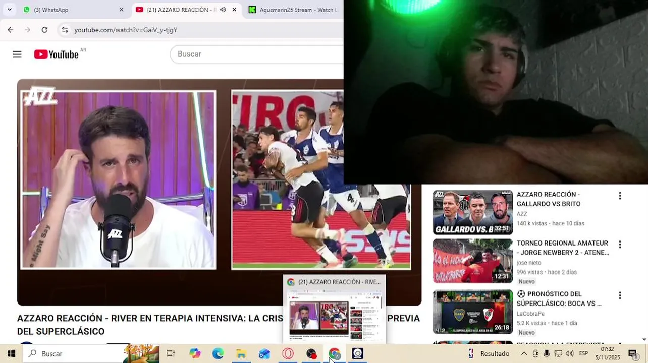
Task: Open TORNEO REGIONAL AMATEUR video thumbnail
Action: pos(473,261)
